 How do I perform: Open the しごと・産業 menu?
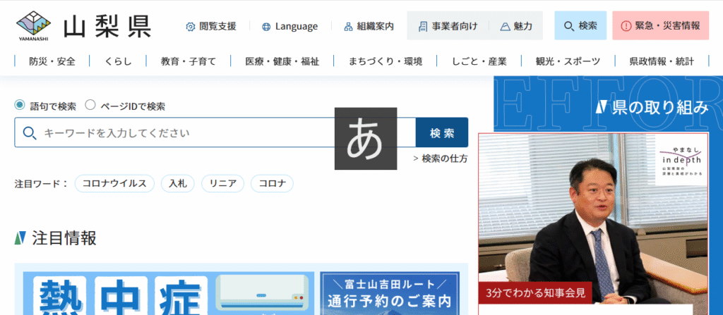[479, 61]
